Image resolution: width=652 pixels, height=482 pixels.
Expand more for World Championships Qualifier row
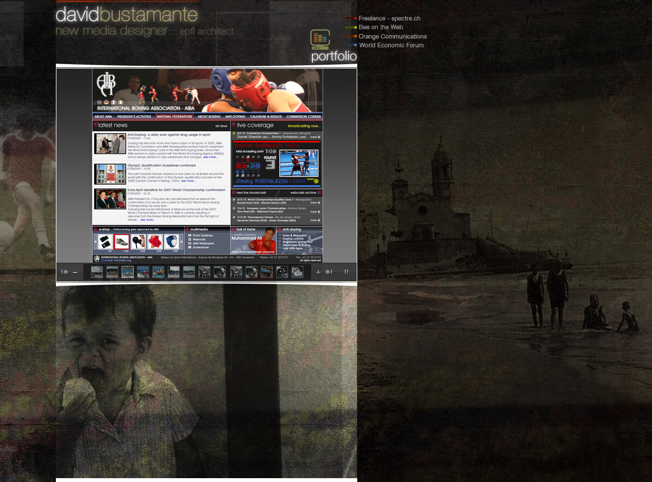[x=316, y=203]
